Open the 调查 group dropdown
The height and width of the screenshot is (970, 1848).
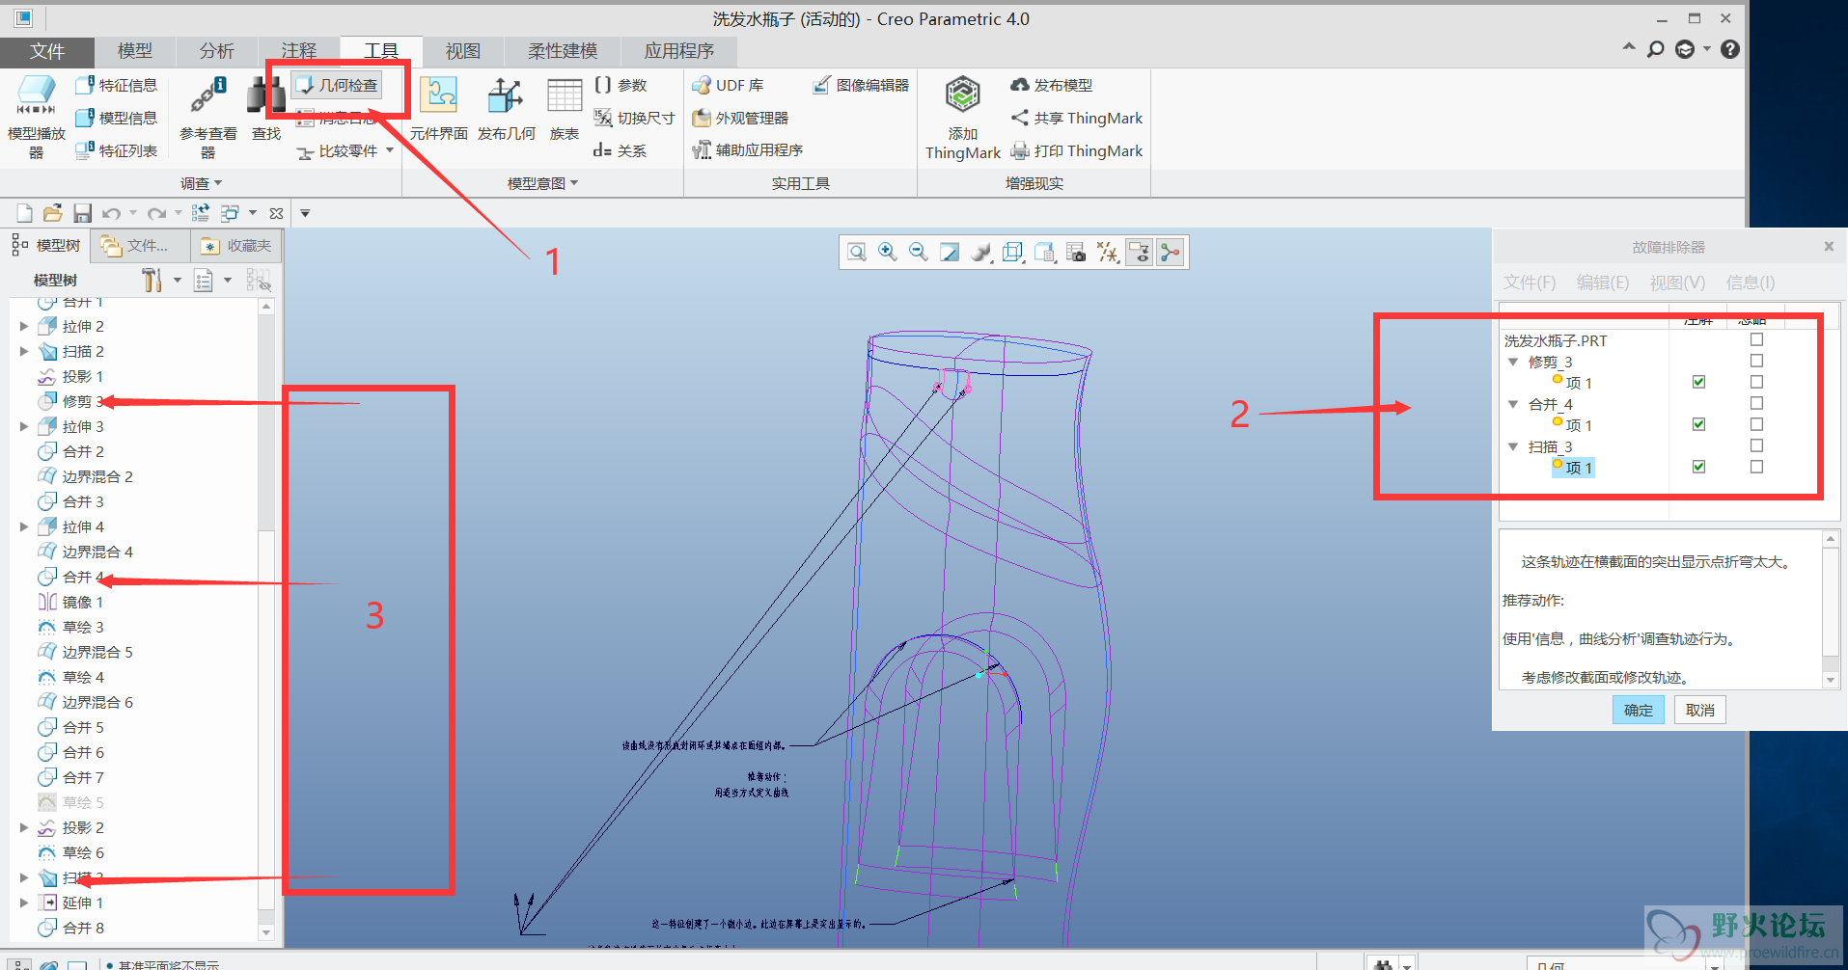[202, 183]
